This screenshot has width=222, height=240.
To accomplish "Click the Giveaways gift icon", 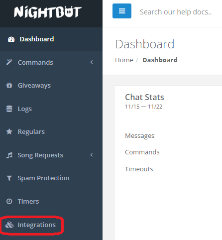I will point(9,85).
